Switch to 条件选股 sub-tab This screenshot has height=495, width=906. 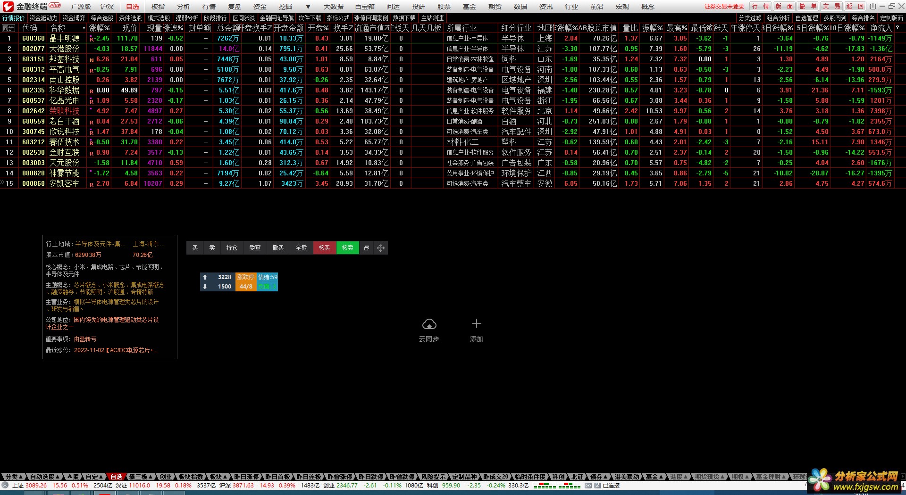click(x=130, y=18)
